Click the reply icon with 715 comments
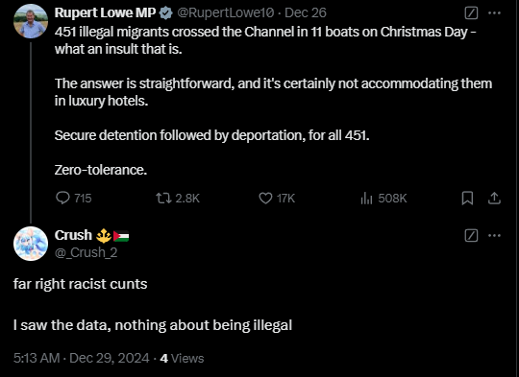 62,198
